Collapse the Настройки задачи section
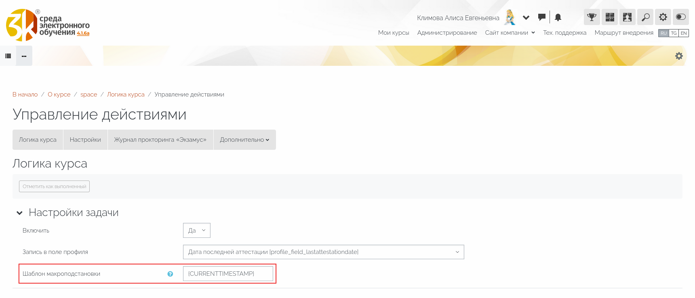The width and height of the screenshot is (695, 298). click(19, 213)
